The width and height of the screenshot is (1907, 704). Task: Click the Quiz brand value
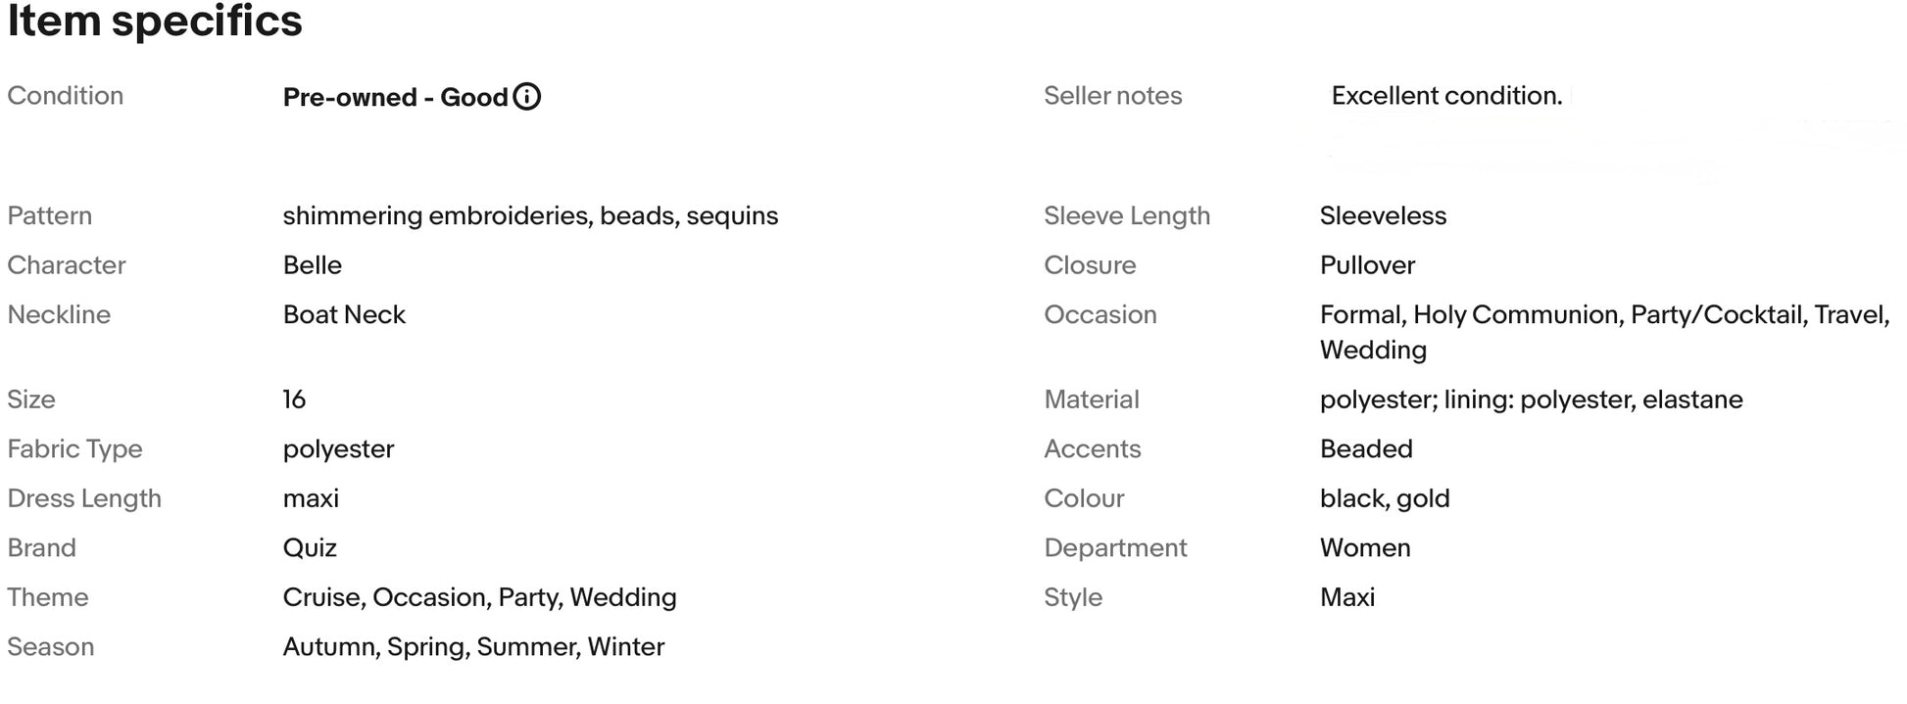click(310, 548)
